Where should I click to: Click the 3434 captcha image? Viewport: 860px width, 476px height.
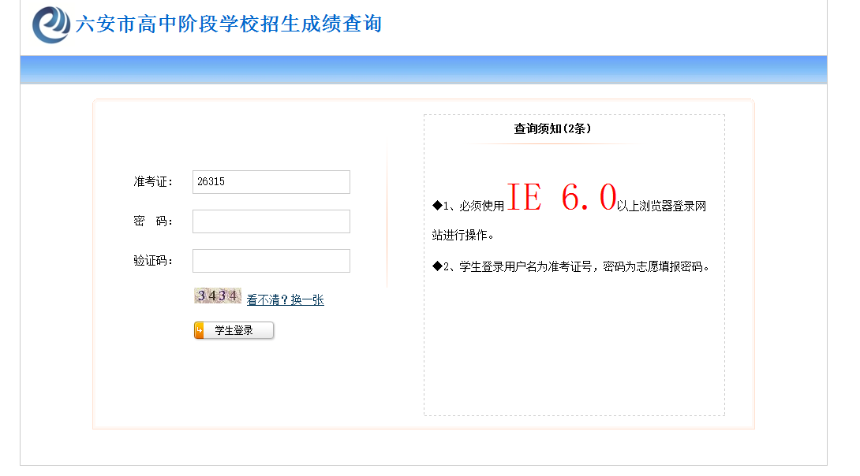(217, 296)
